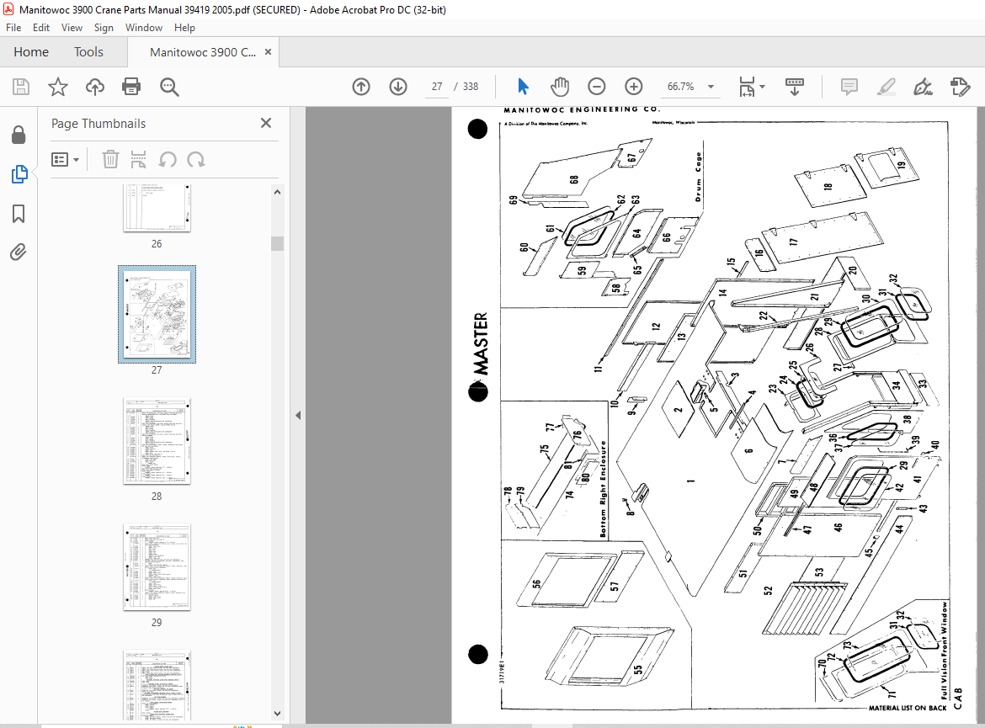Viewport: 985px width, 728px height.
Task: Click the Page Thumbnails panel title
Action: click(x=98, y=124)
